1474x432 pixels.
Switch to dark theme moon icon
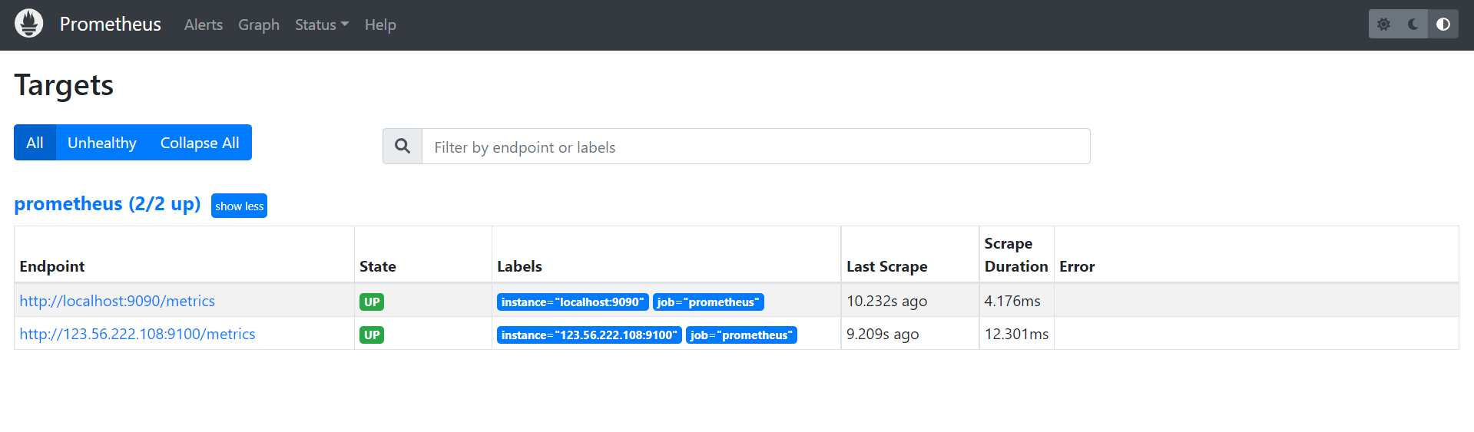(1413, 25)
